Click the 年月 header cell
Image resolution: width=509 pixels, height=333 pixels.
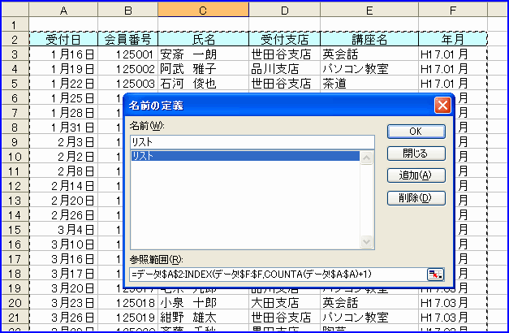pyautogui.click(x=453, y=39)
